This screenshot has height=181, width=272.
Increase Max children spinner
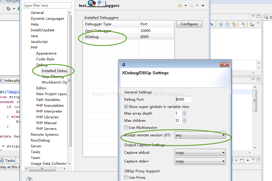pyautogui.click(x=184, y=119)
